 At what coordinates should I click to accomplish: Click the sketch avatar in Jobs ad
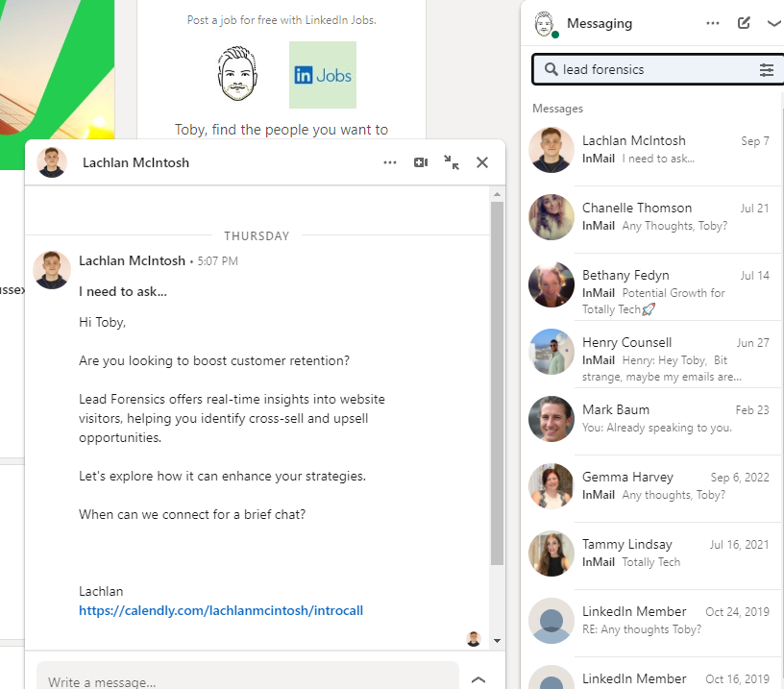click(x=237, y=73)
